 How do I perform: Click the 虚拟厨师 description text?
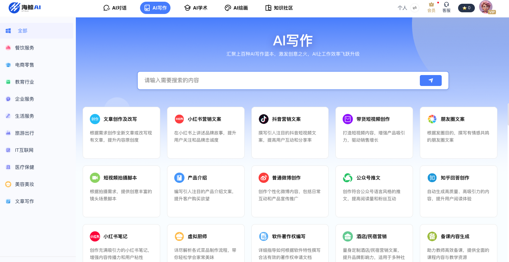point(205,254)
